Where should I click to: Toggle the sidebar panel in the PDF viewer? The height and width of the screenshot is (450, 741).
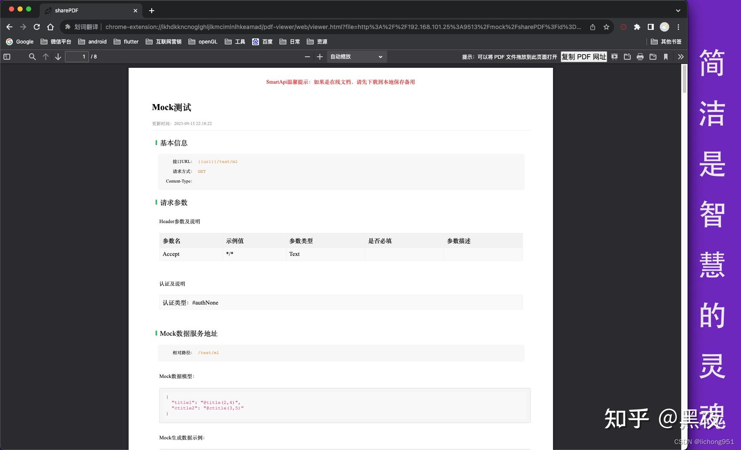(7, 56)
